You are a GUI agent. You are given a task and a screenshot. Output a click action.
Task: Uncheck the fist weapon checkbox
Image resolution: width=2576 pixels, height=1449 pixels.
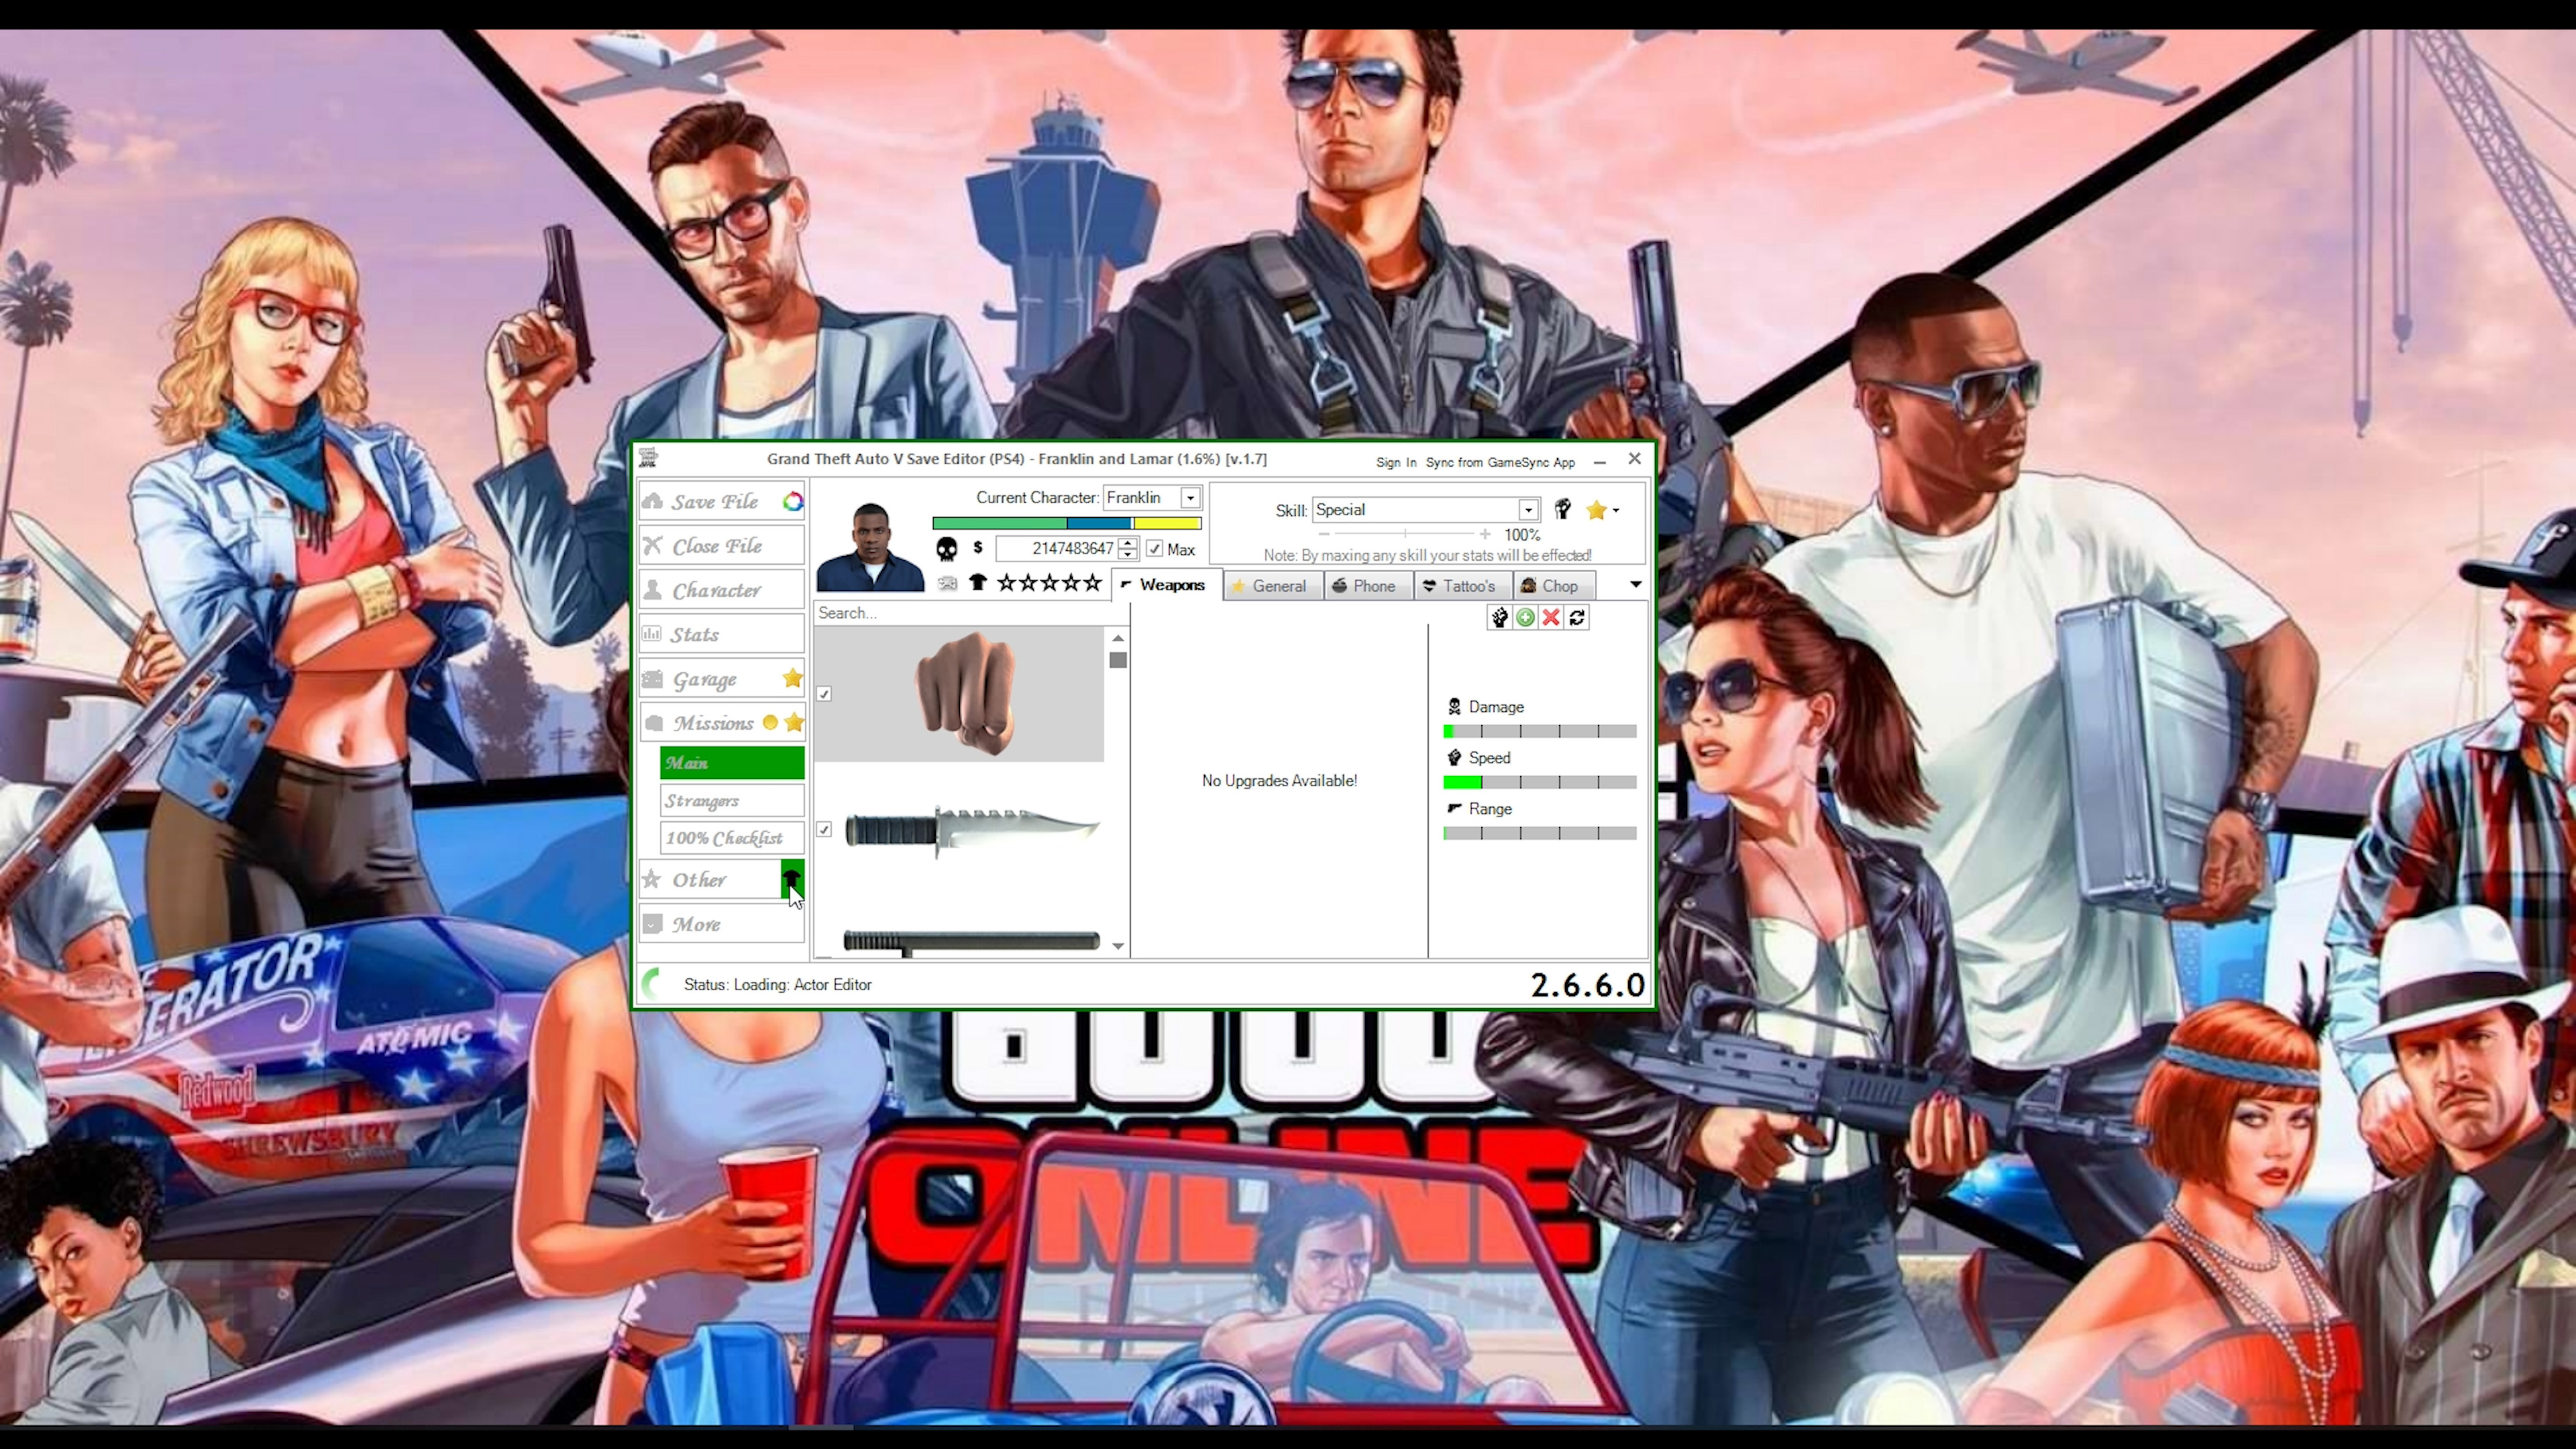pyautogui.click(x=824, y=694)
